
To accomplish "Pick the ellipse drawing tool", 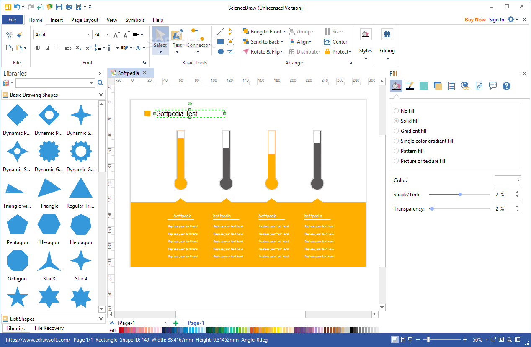I will (220, 51).
